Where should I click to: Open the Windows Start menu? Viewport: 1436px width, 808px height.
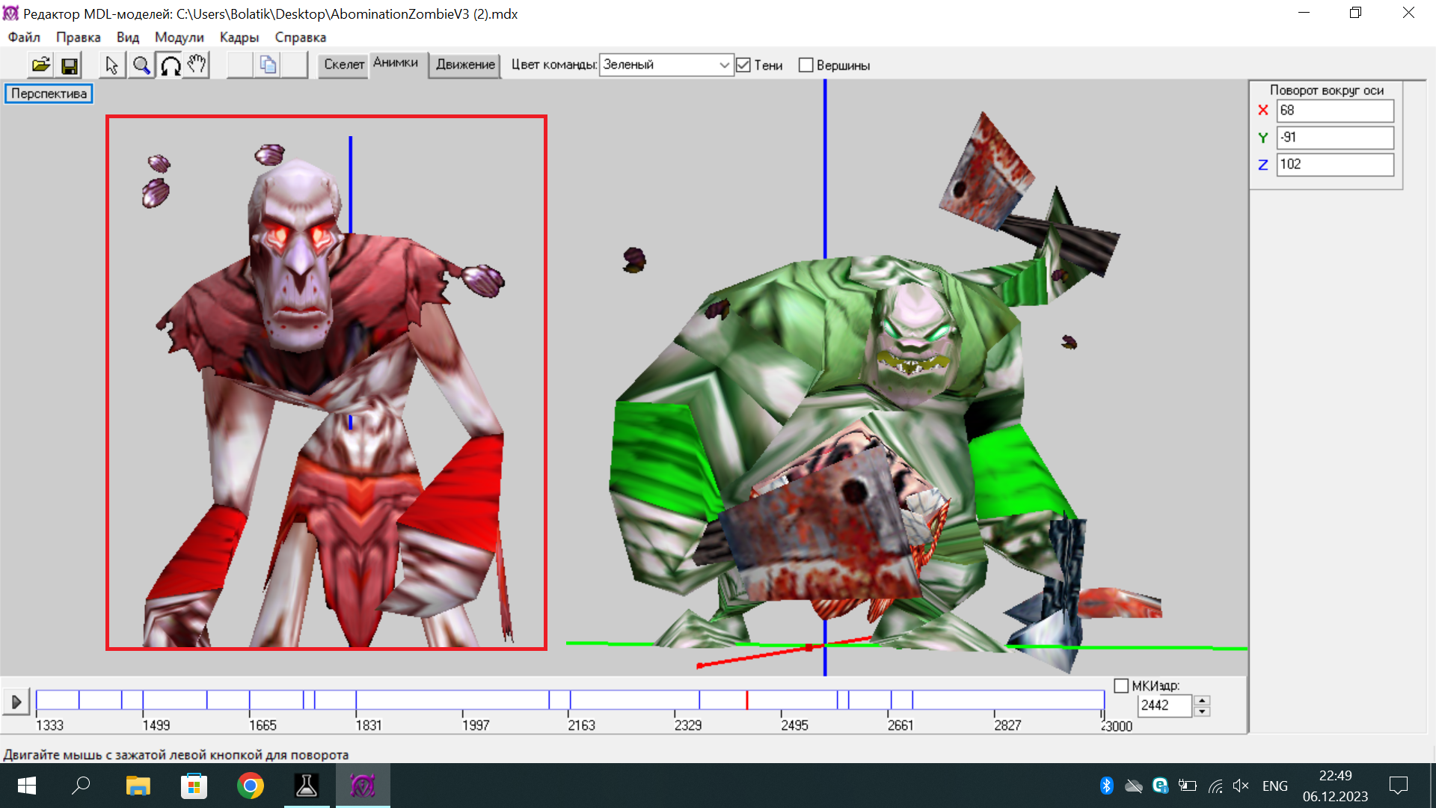27,786
